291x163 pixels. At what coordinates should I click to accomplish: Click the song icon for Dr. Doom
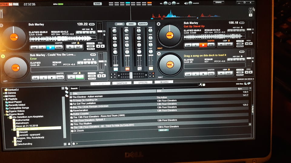(72, 131)
